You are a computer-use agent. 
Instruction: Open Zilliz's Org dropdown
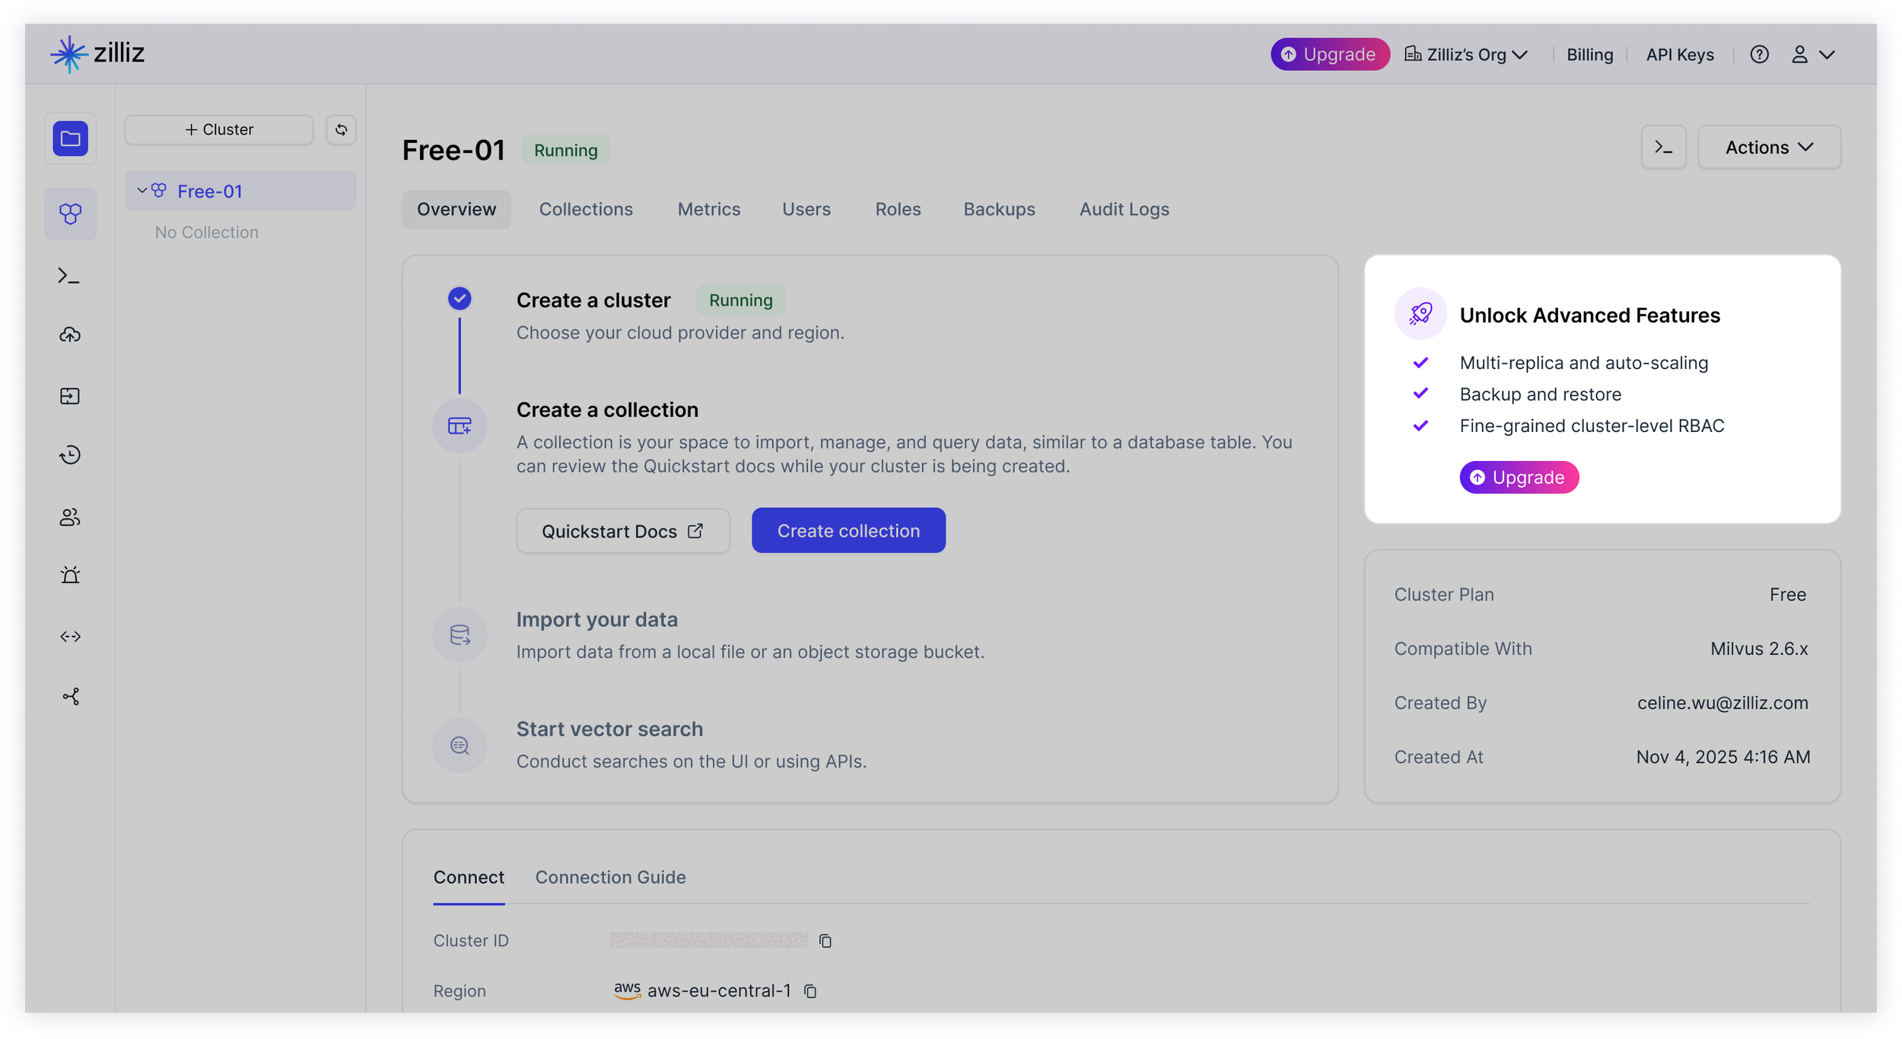(1466, 55)
